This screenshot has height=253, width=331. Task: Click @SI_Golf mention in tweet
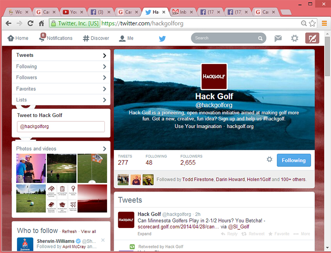point(239,227)
